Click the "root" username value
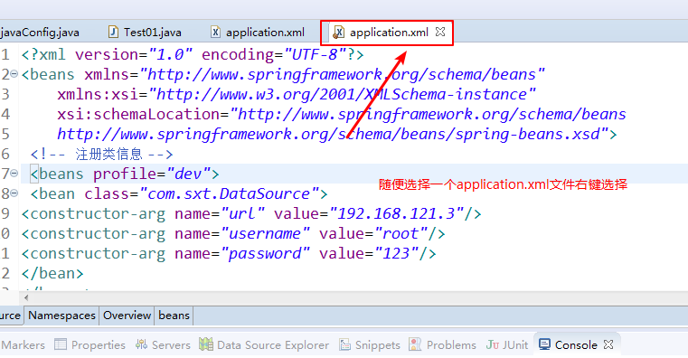688x358 pixels. (x=401, y=233)
